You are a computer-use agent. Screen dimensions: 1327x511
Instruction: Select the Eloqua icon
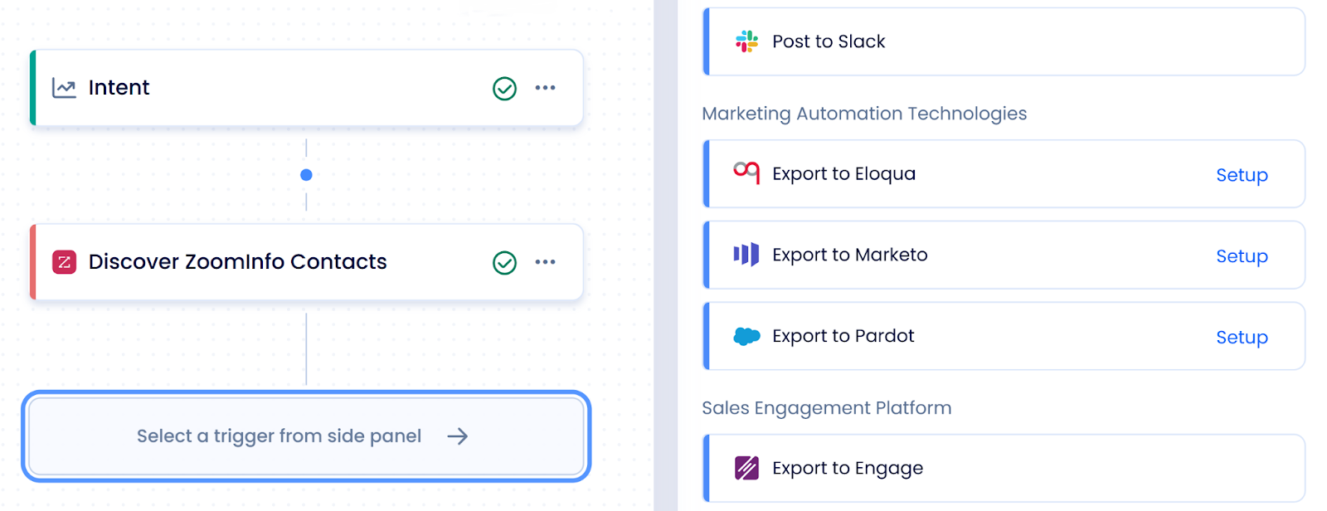[x=746, y=173]
